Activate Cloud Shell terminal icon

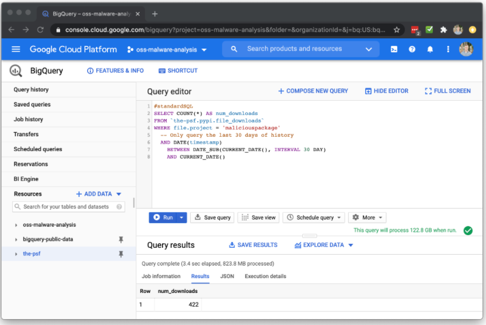(x=394, y=49)
